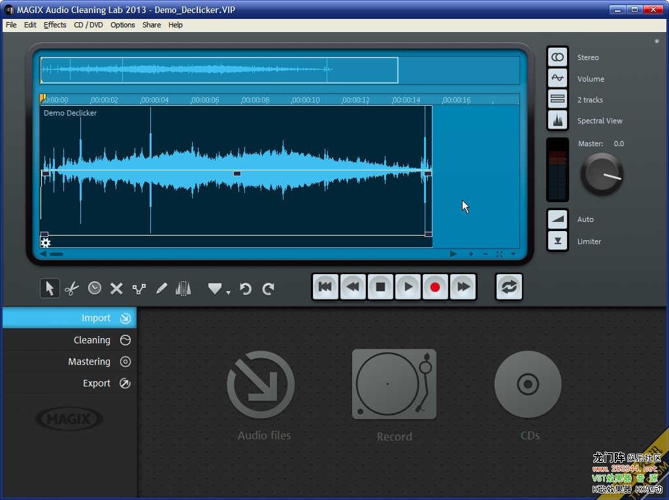669x500 pixels.
Task: Toggle the loop playback button
Action: tap(508, 287)
